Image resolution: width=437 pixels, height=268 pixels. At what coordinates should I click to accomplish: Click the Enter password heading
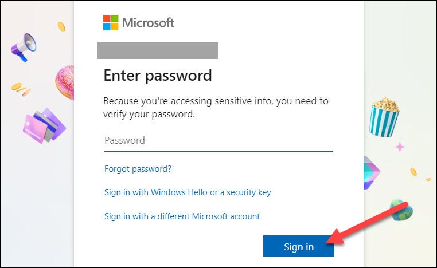pos(157,75)
